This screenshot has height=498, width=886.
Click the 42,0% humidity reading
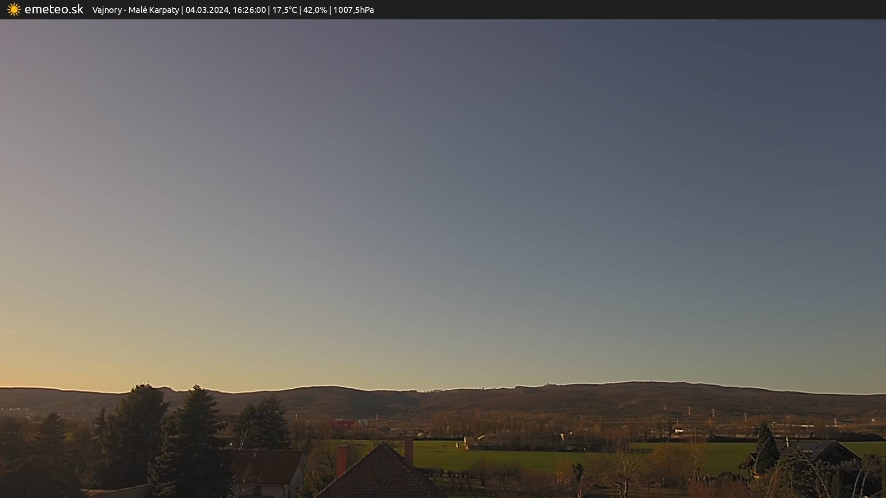pyautogui.click(x=315, y=10)
